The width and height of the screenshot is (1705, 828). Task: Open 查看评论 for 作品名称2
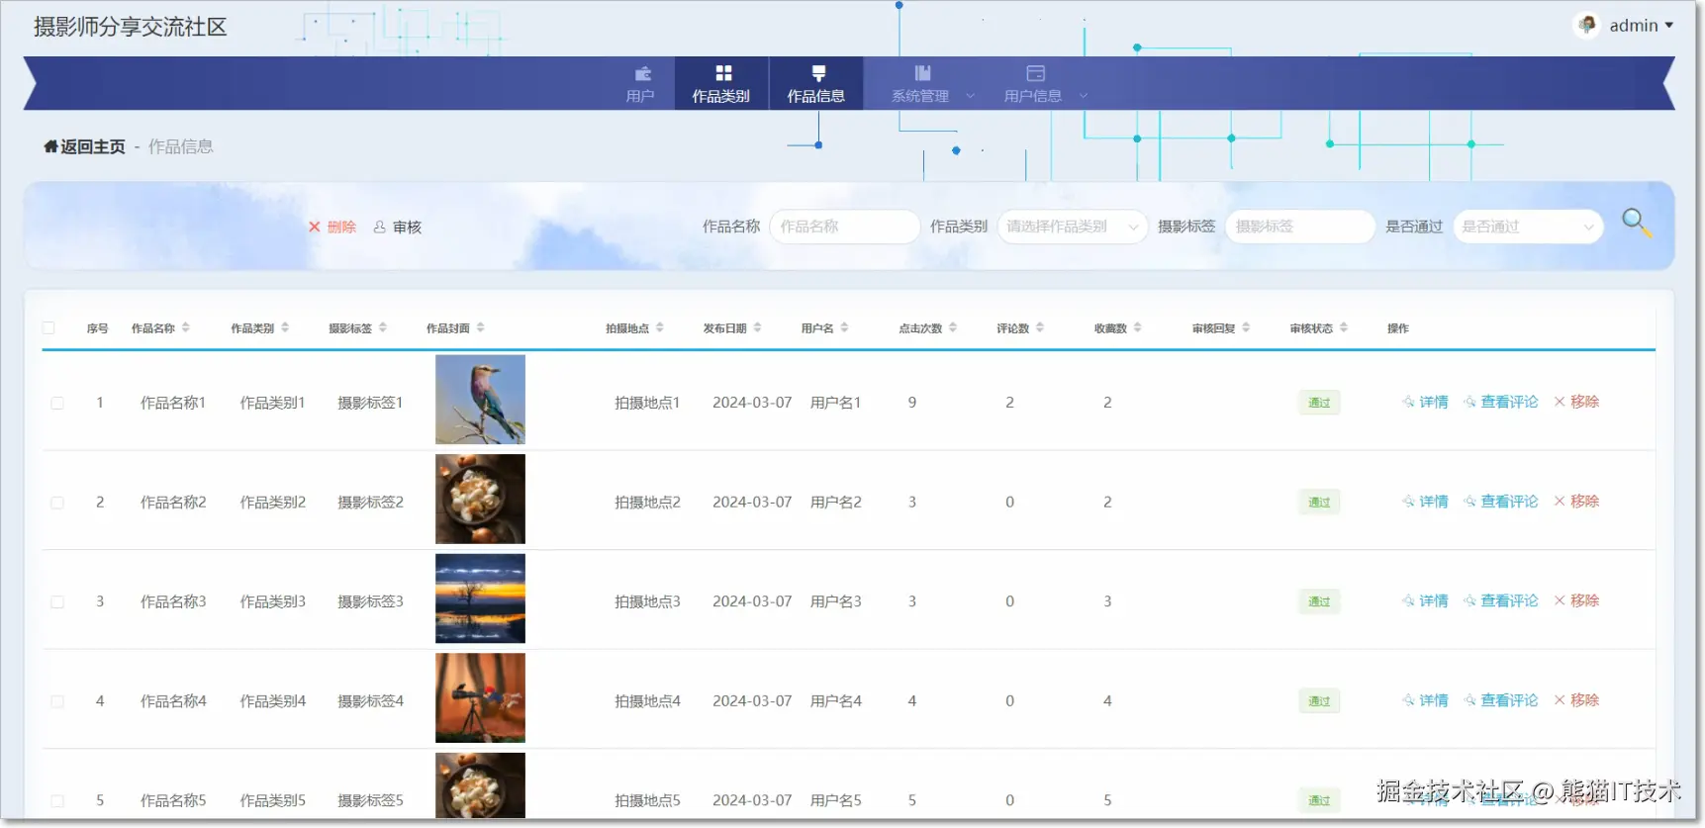(1501, 502)
